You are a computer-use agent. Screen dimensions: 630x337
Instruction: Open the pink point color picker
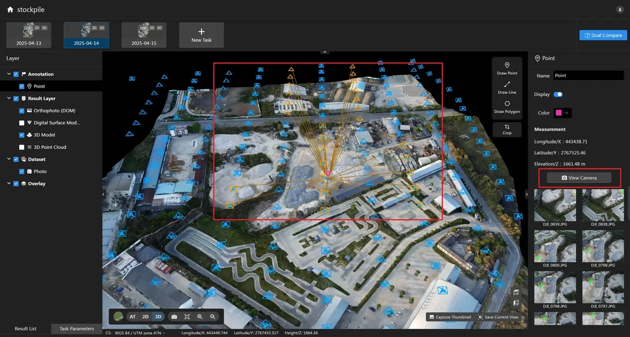click(563, 113)
